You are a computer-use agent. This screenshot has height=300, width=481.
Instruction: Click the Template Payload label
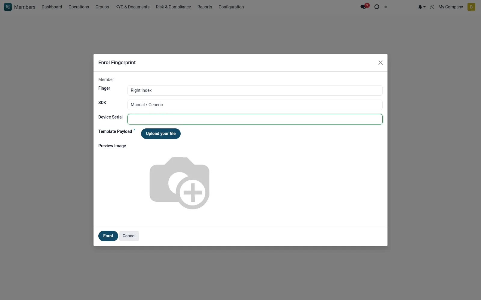tap(115, 131)
